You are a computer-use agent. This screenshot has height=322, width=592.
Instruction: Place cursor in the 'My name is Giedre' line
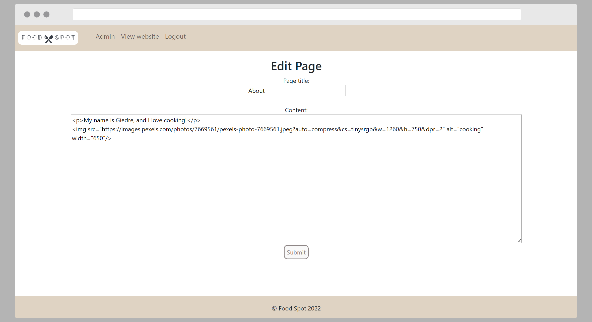tap(136, 120)
